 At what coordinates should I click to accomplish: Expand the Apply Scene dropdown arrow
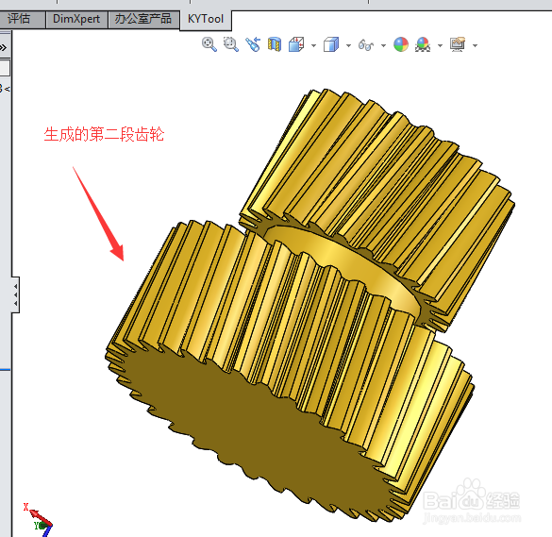point(440,45)
